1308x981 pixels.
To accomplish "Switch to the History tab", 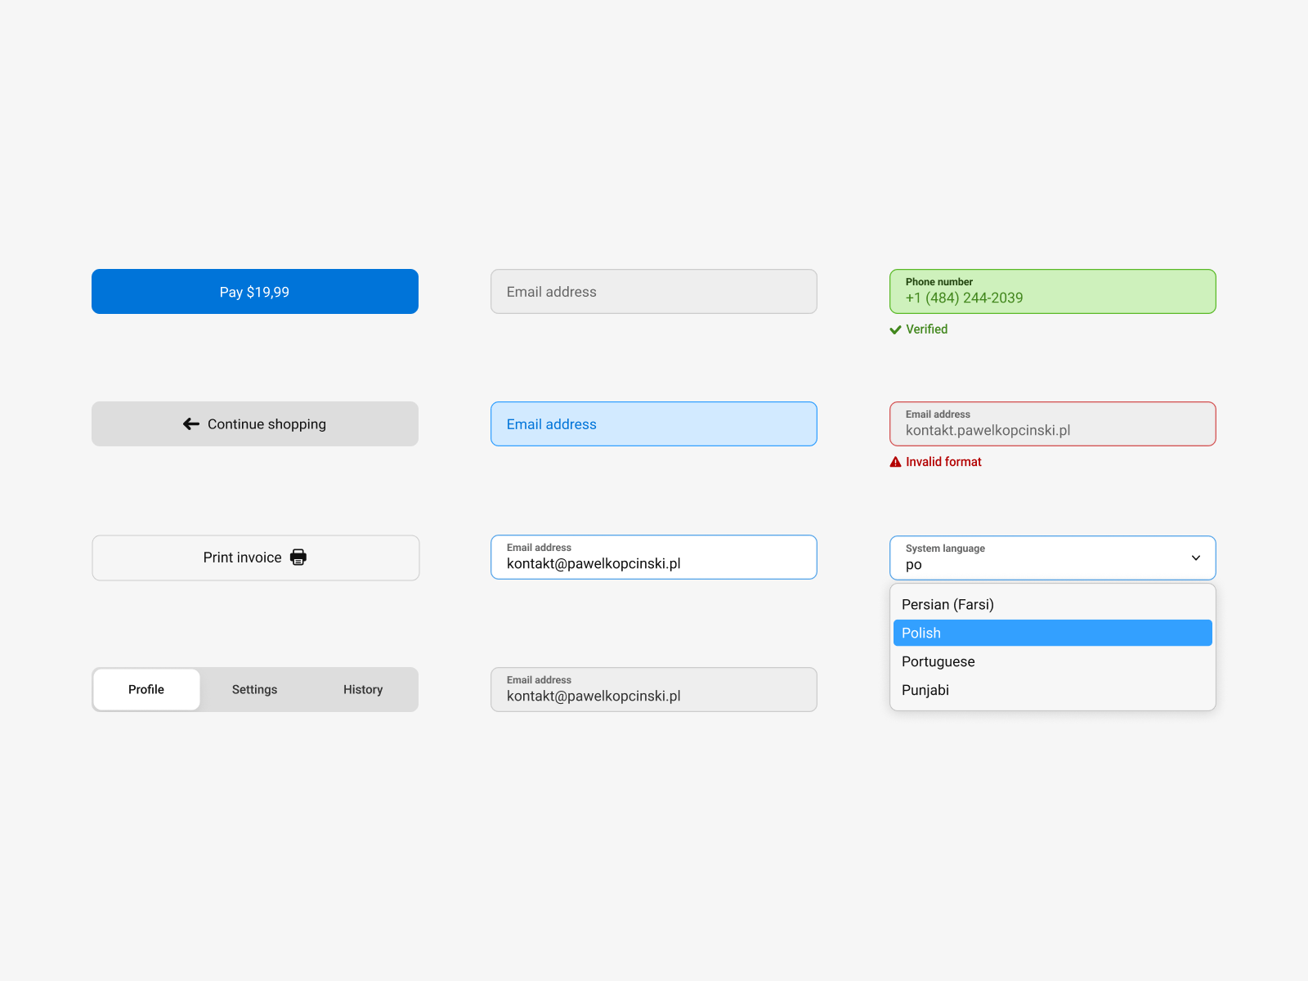I will coord(362,689).
